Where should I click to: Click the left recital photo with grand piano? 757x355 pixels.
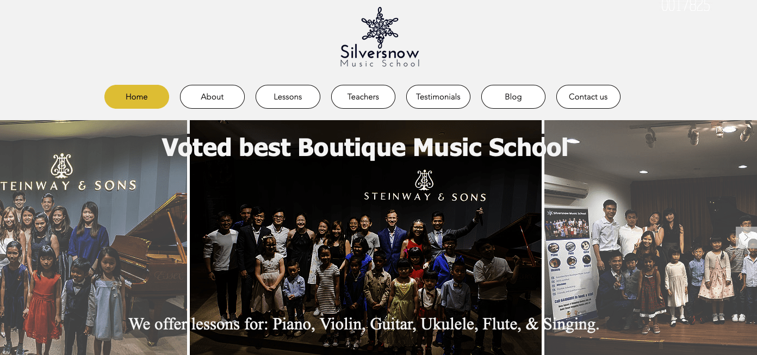tap(94, 238)
